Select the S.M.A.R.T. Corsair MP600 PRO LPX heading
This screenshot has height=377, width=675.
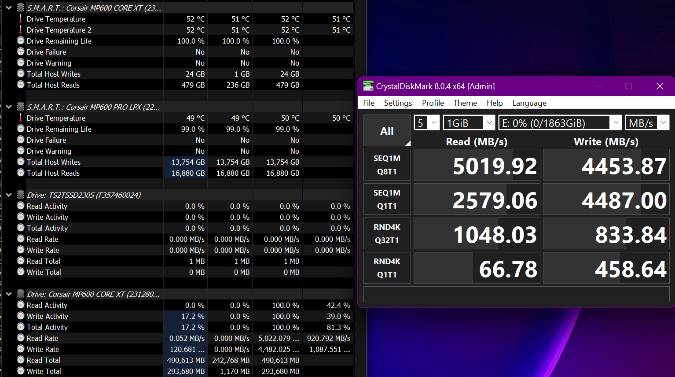click(93, 107)
